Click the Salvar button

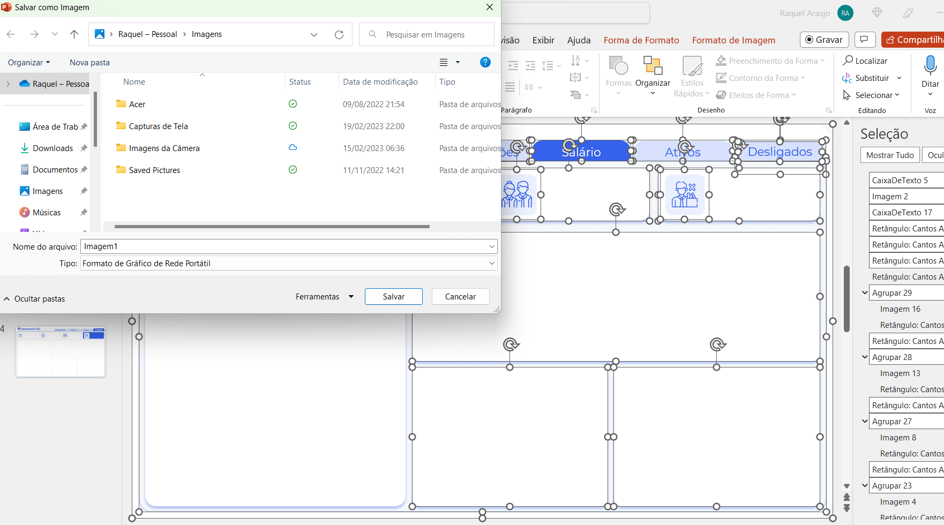[x=394, y=297]
